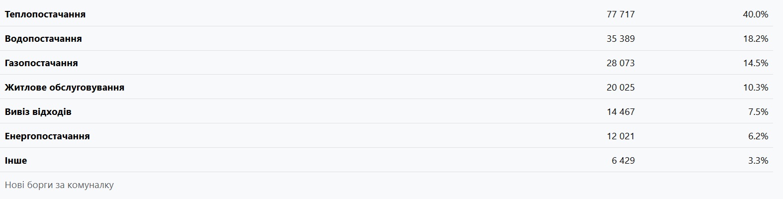Select the 35 389 number cell

click(x=620, y=39)
